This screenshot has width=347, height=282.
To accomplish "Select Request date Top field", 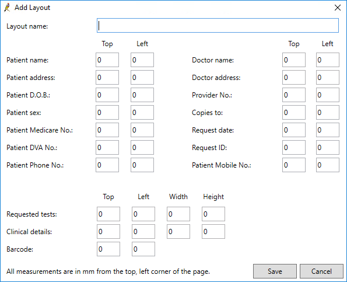I will click(x=294, y=130).
